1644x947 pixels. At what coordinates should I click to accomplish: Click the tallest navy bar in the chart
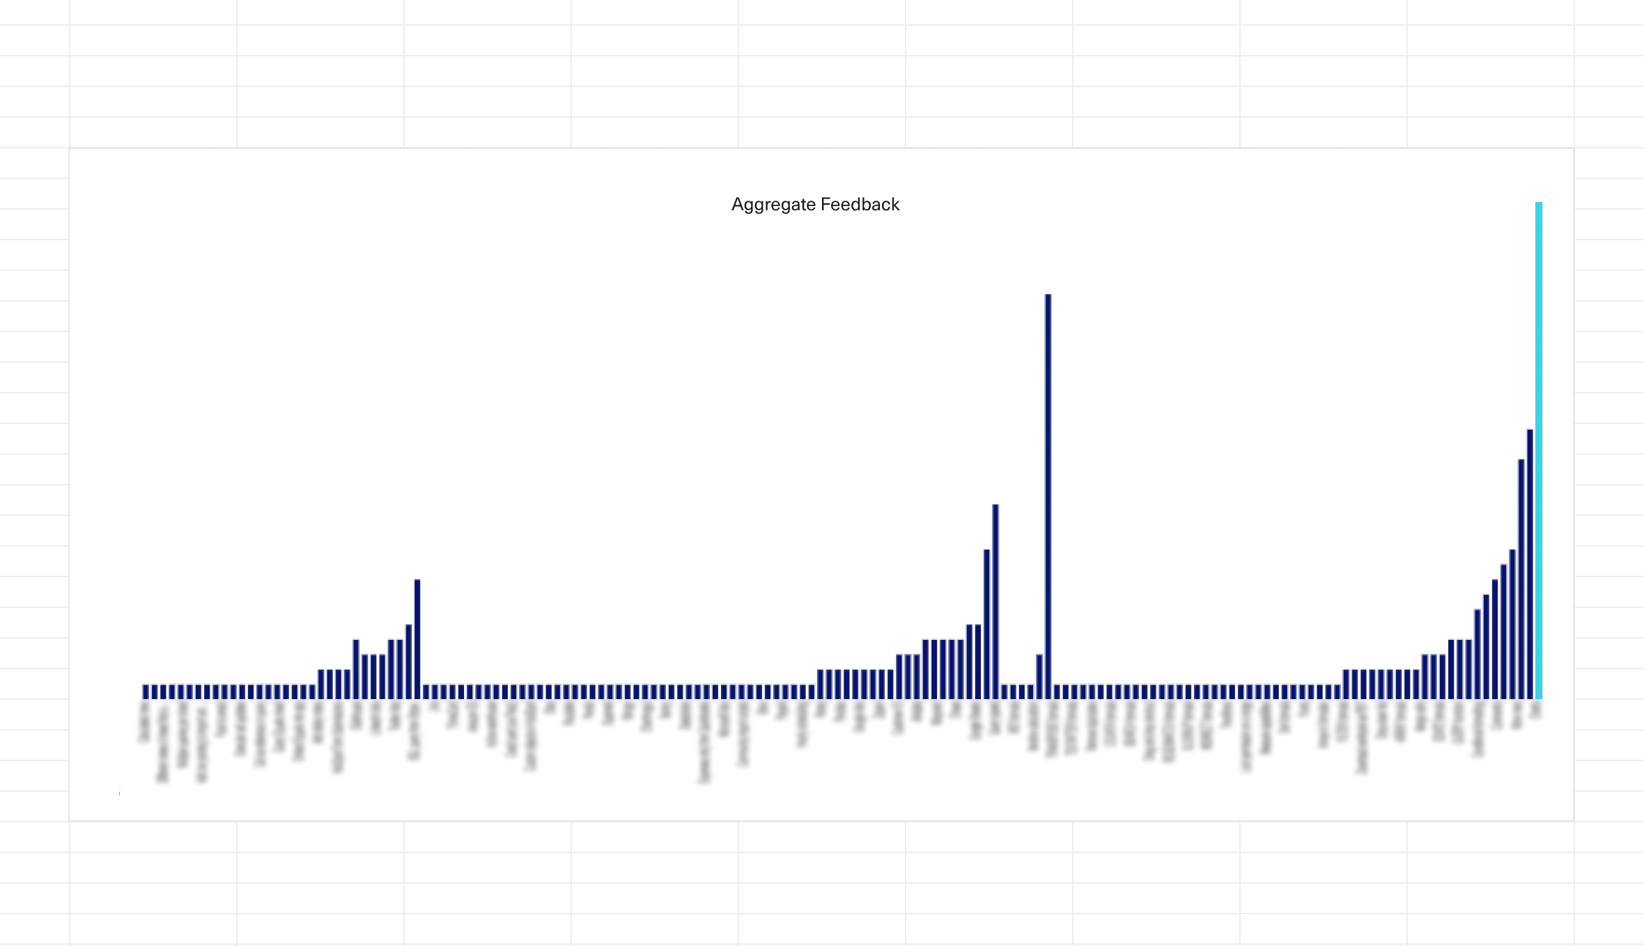pos(1048,498)
